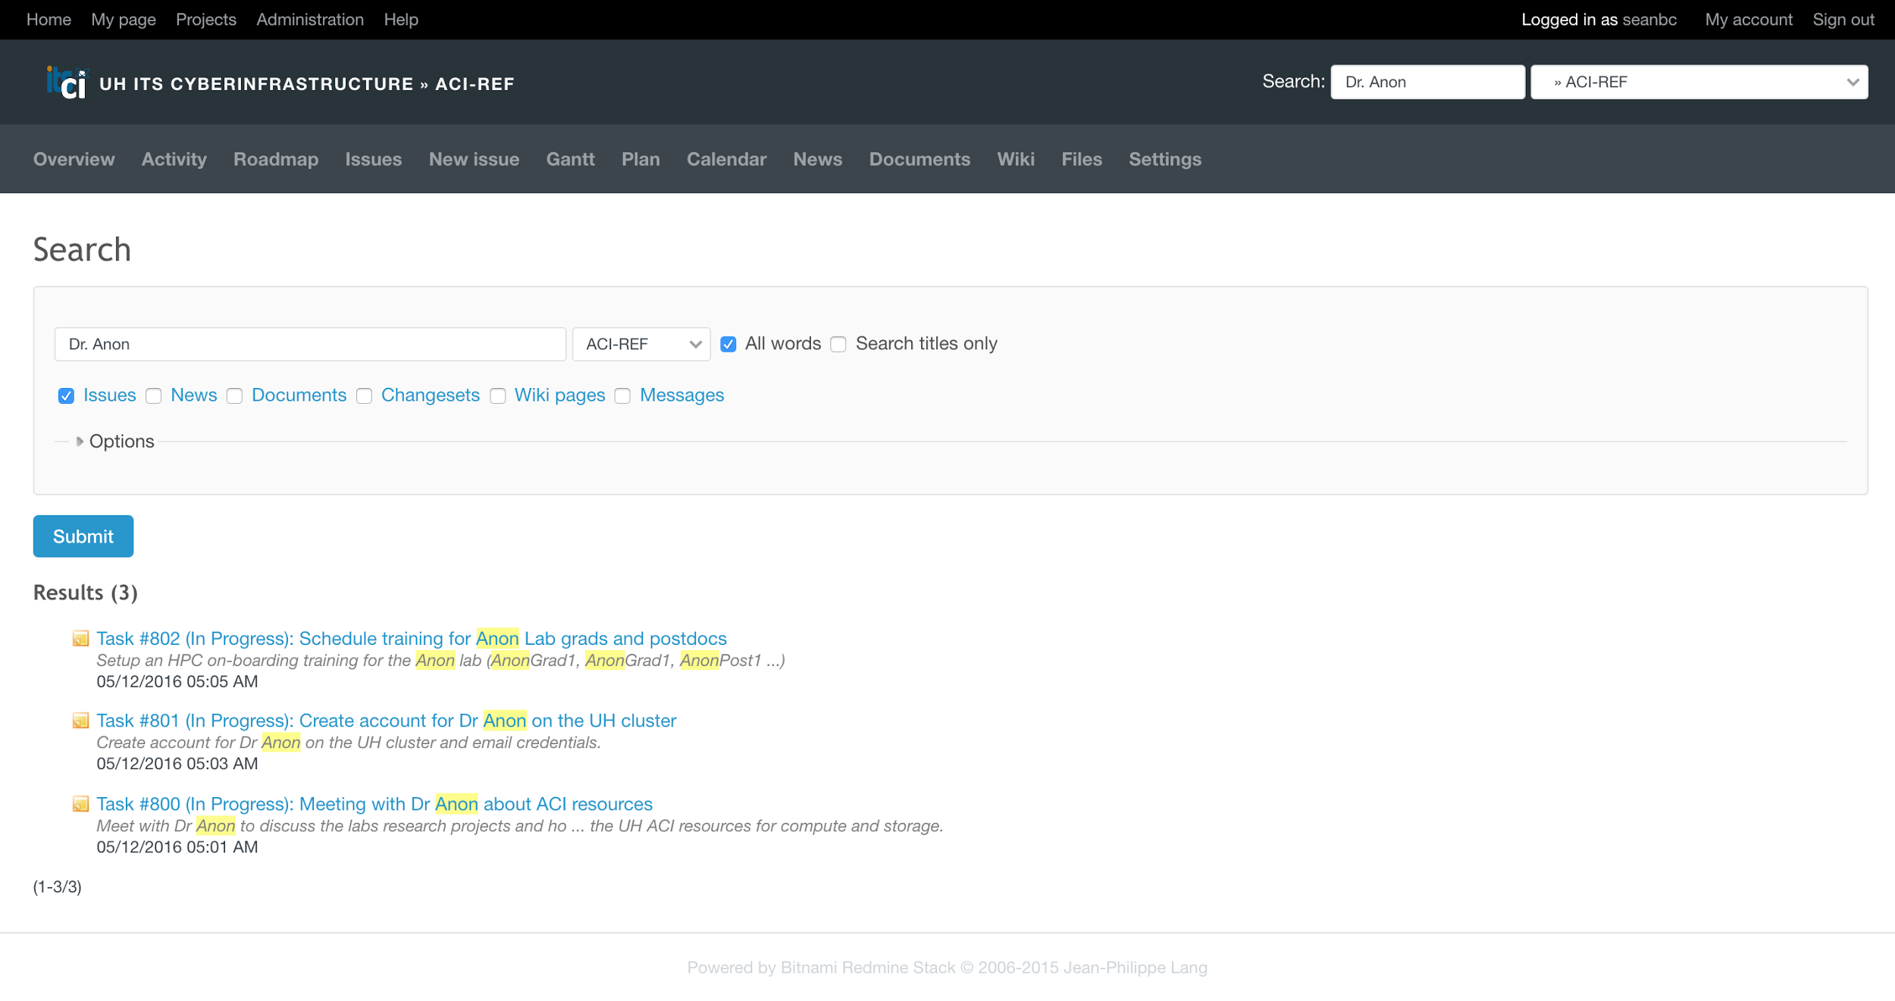
Task: Click the issue icon beside Task #800
Action: pos(80,804)
